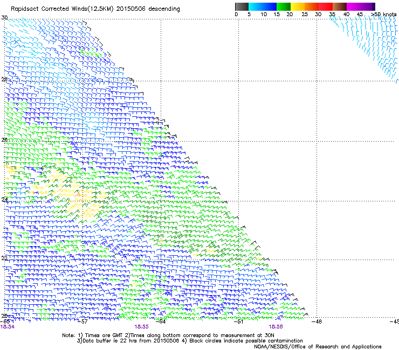Pick the magenta 40–45 knots legend segment
Image resolution: width=399 pixels, height=350 pixels.
(354, 6)
